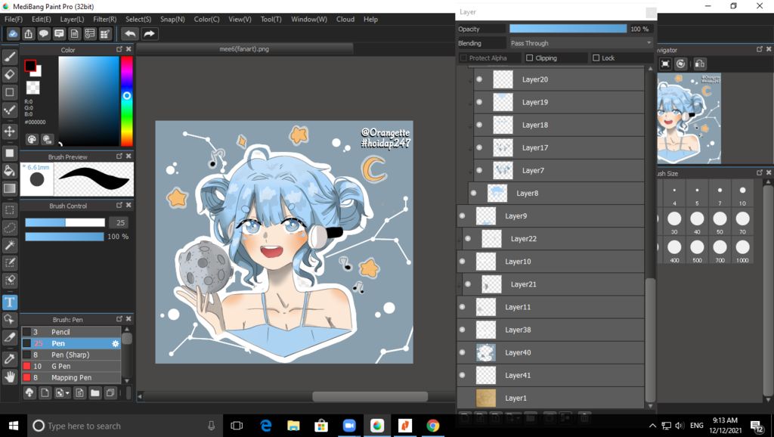
Task: Click the rainbow hue strip
Action: (x=127, y=101)
